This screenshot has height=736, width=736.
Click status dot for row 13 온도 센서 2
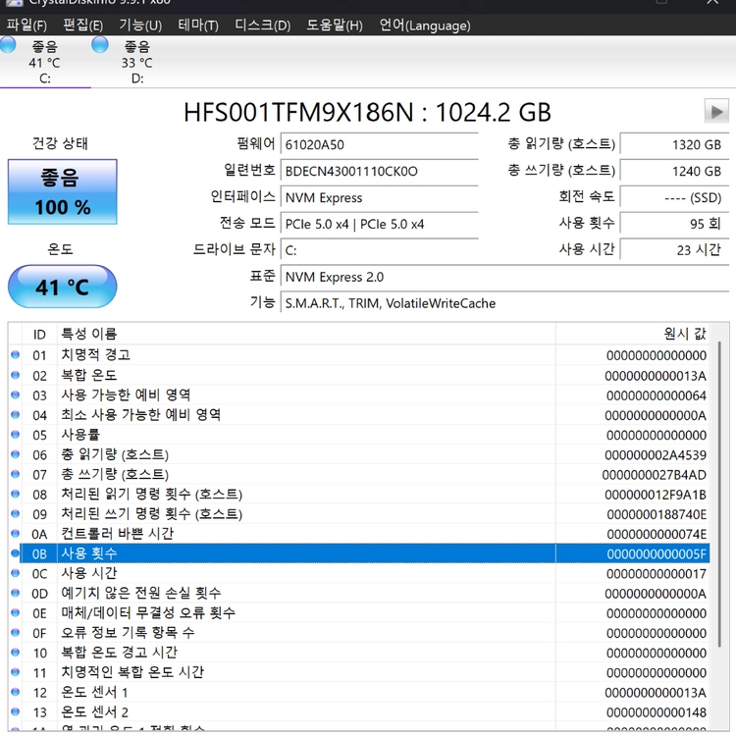coord(15,711)
